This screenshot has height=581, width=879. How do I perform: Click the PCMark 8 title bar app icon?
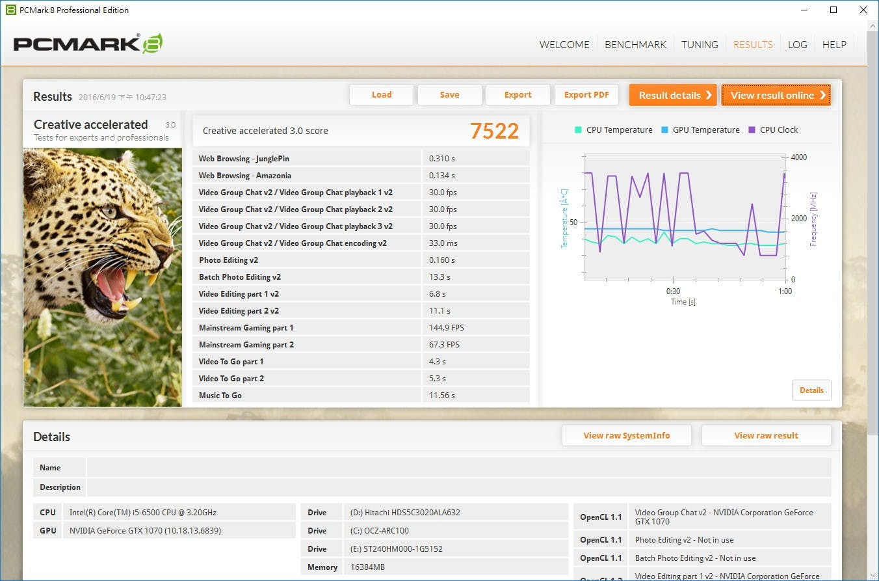tap(10, 10)
